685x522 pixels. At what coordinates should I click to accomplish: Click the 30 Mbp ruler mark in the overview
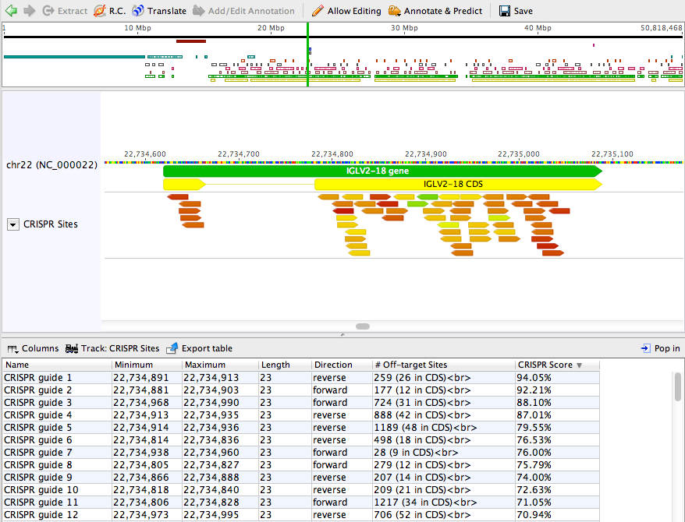(x=404, y=28)
